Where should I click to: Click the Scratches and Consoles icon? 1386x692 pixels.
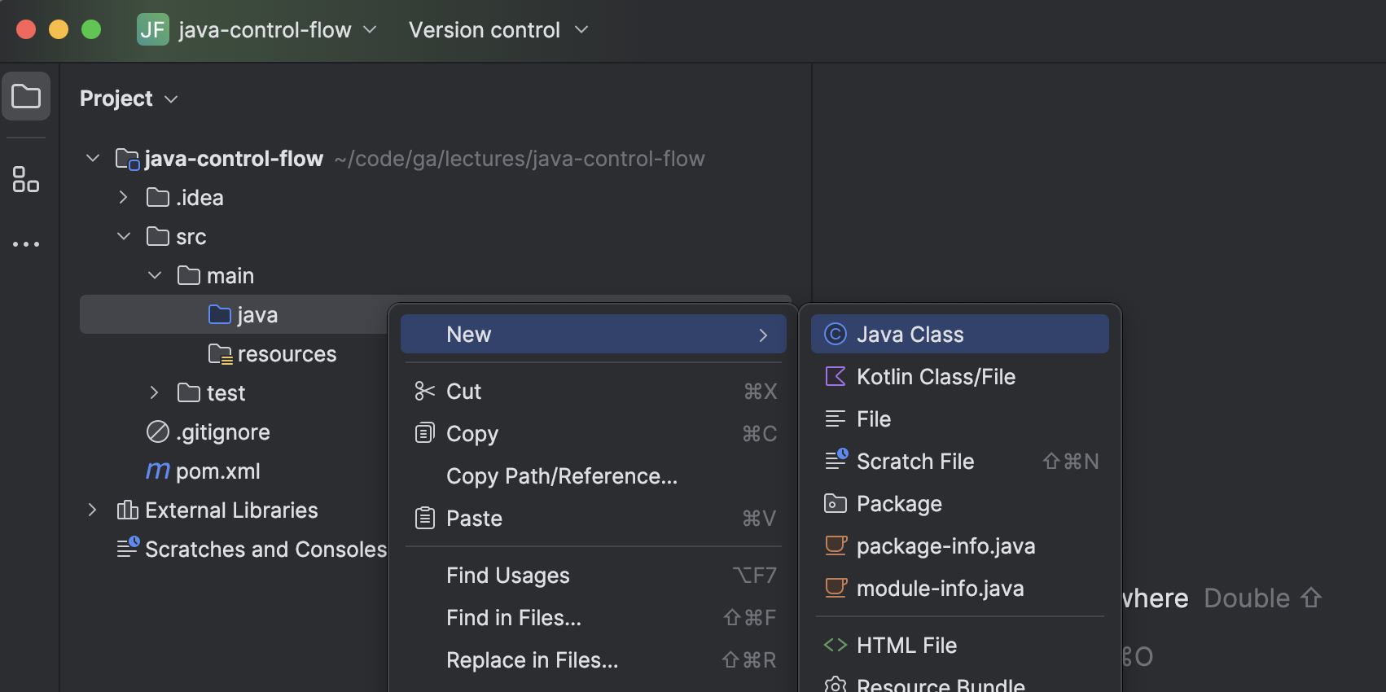tap(128, 548)
